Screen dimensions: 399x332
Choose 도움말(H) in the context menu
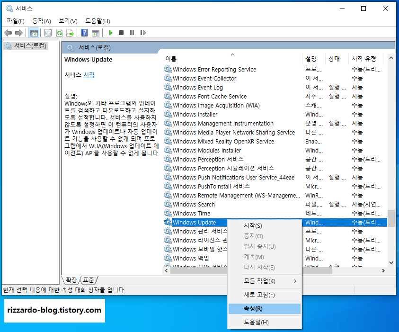(x=265, y=323)
